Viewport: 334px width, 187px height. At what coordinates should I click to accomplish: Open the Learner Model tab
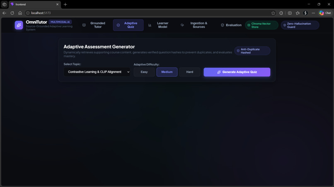coord(159,25)
